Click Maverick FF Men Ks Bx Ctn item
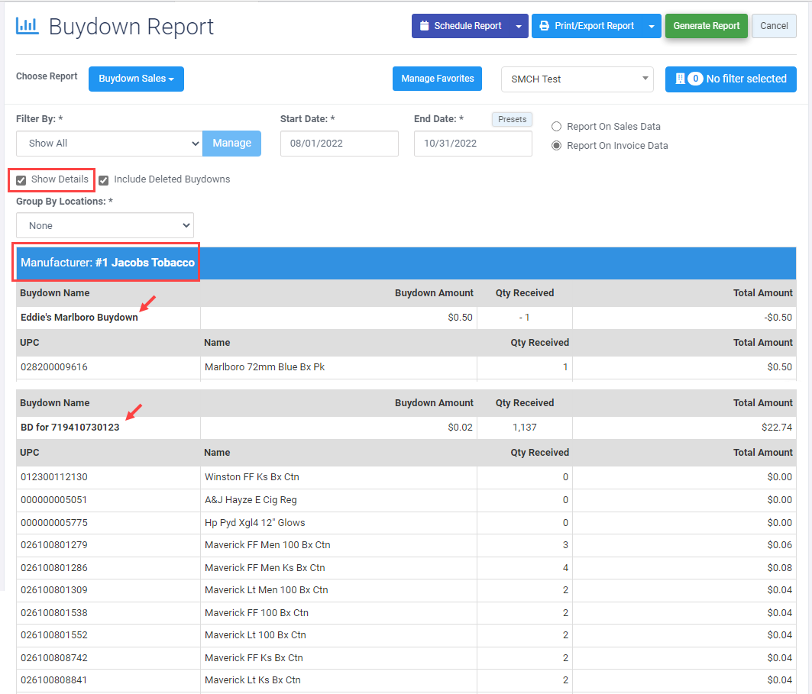Screen dimensions: 812x694 264,568
